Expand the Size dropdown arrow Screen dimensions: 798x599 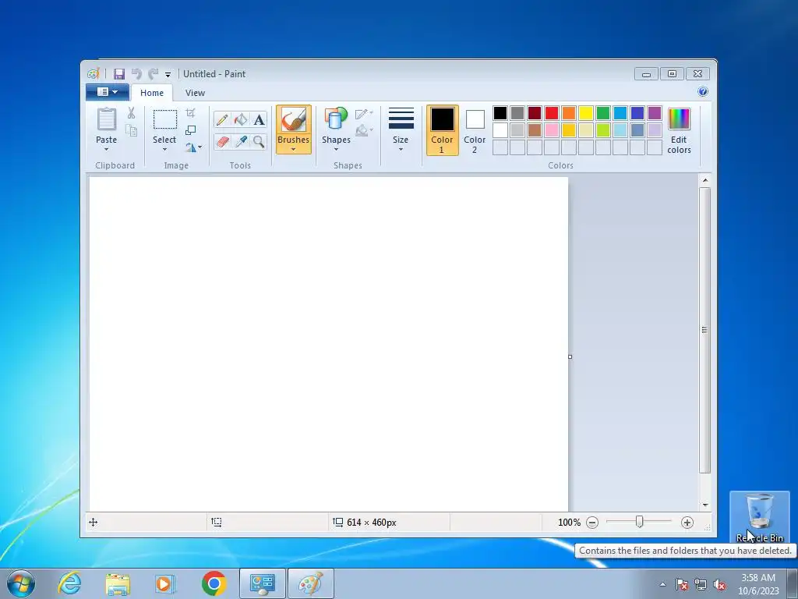click(x=401, y=150)
